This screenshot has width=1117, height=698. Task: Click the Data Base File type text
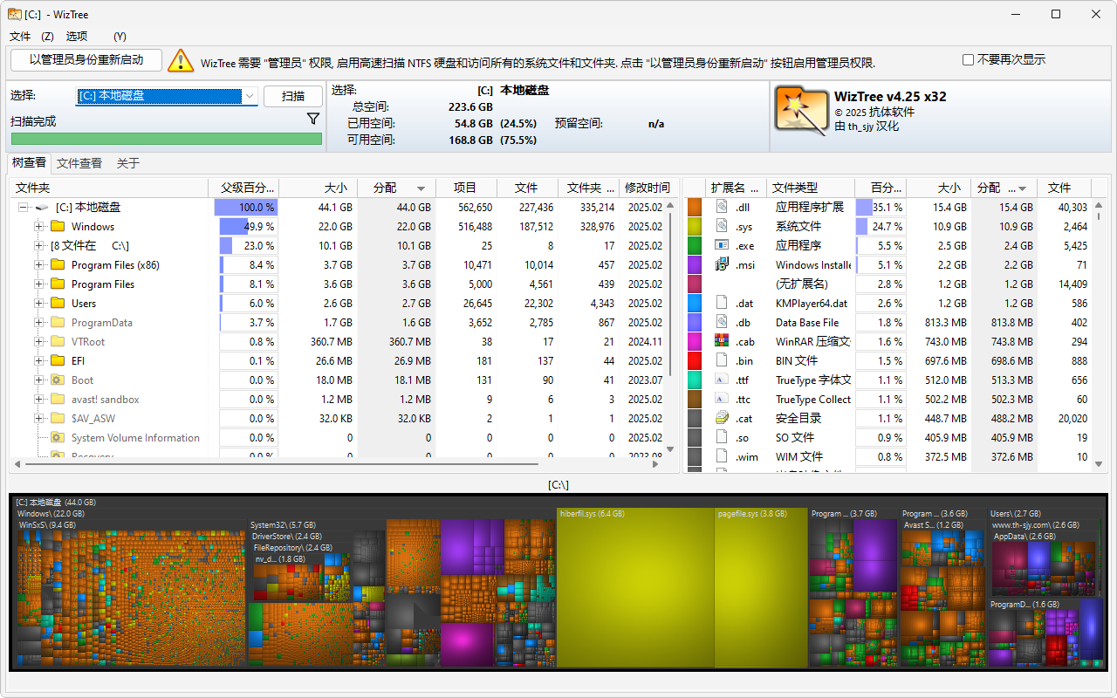pyautogui.click(x=807, y=322)
